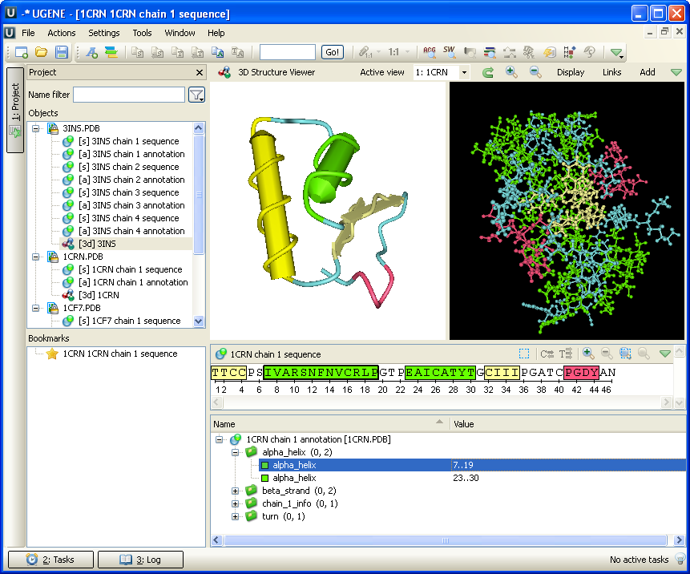This screenshot has height=574, width=690.
Task: Toggle the vertical 1: Project tab
Action: [15, 110]
